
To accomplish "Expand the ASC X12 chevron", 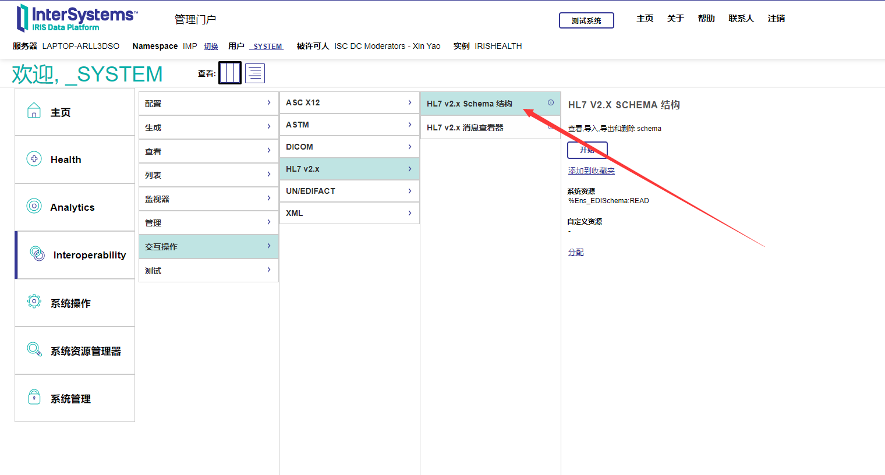I will [409, 102].
